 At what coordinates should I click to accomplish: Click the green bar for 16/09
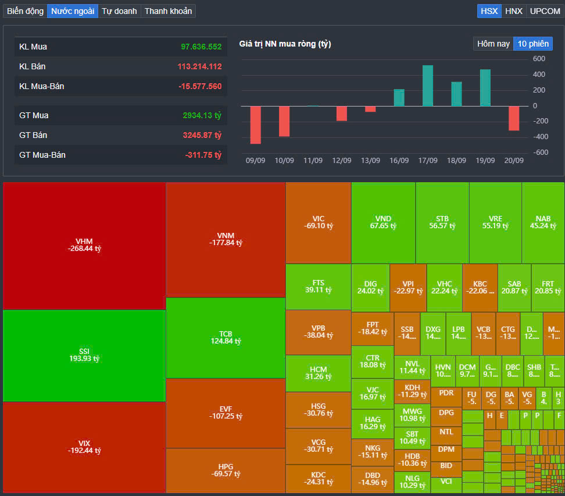pyautogui.click(x=399, y=97)
